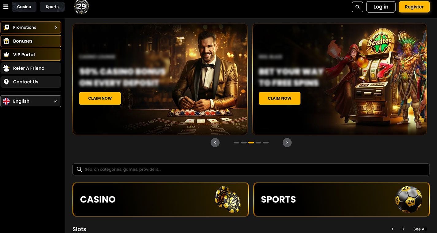Select the first carousel indicator dot
Screen dimensions: 437x233
(x=236, y=143)
